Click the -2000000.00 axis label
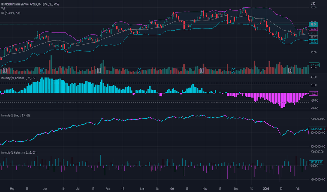 point(317,179)
